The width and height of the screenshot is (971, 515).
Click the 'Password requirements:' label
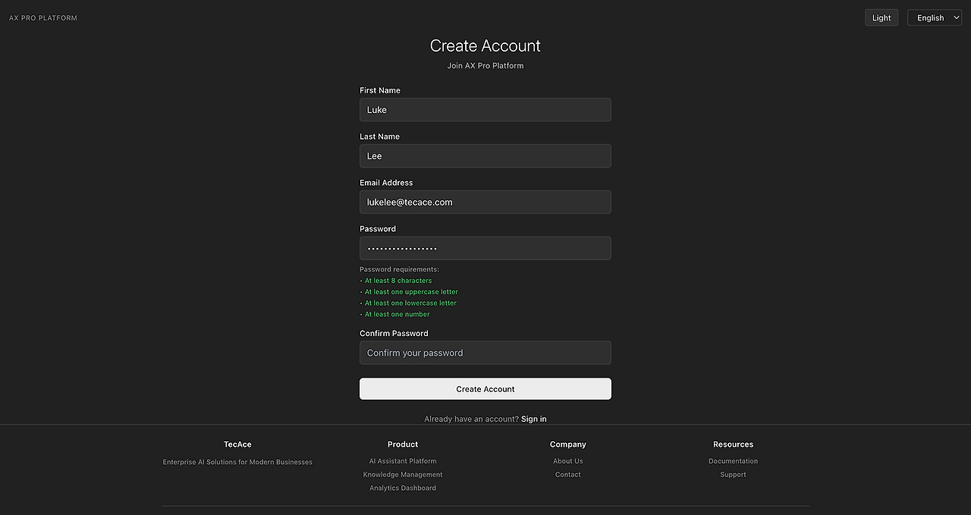click(399, 269)
